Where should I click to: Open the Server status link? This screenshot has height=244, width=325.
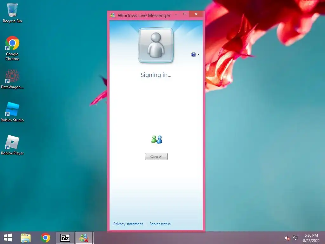160,224
